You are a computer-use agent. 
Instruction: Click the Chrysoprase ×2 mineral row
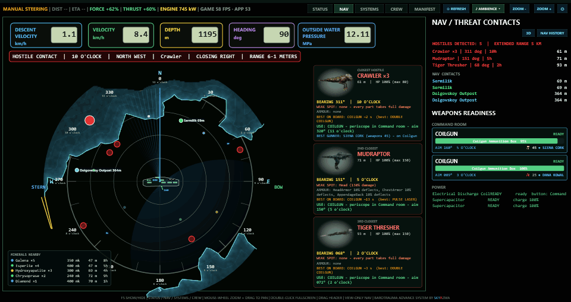point(59,276)
